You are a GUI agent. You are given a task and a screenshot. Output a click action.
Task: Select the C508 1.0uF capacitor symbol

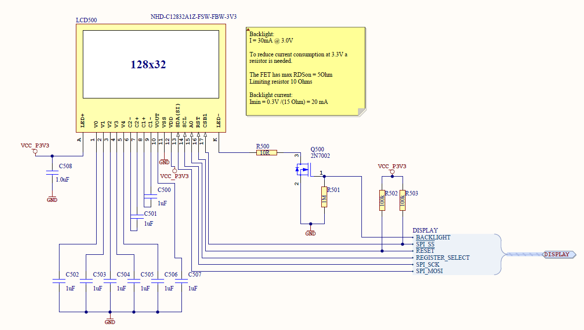[52, 173]
